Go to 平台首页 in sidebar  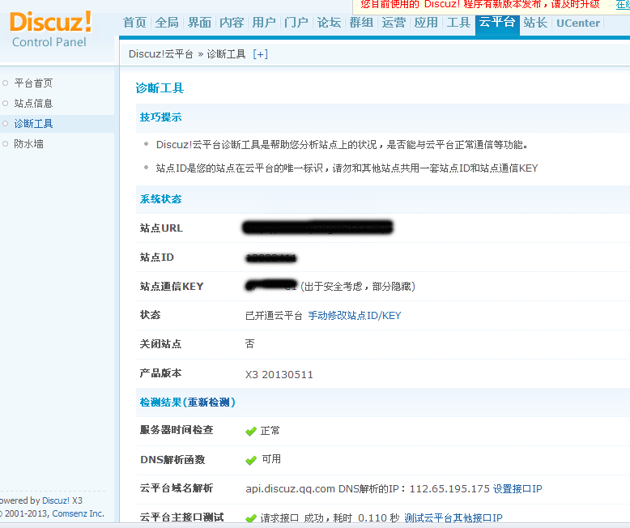33,83
